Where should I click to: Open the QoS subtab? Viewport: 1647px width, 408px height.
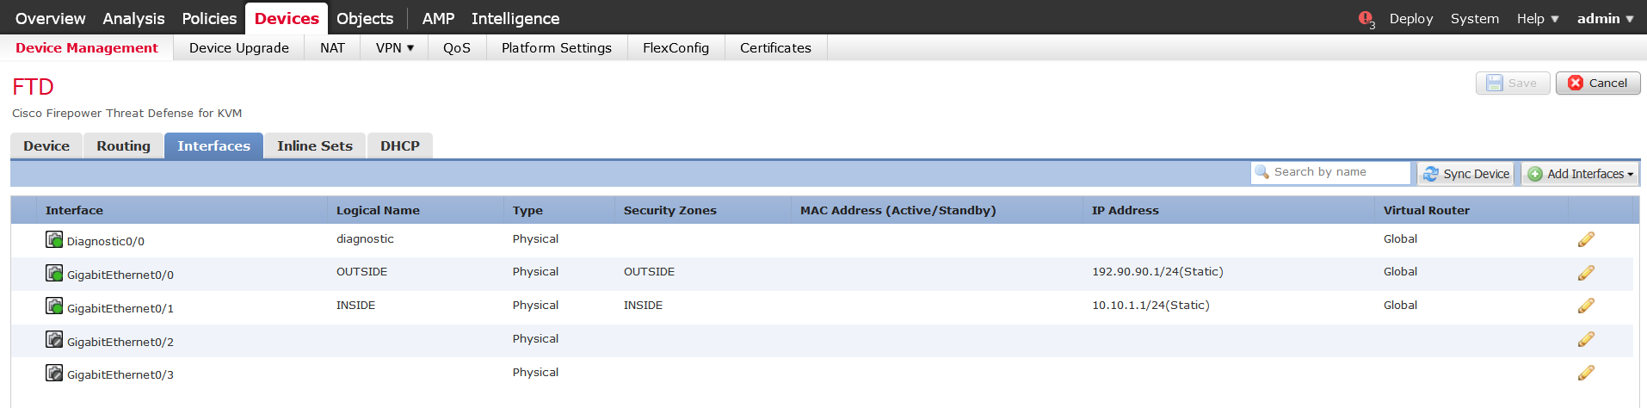click(457, 47)
